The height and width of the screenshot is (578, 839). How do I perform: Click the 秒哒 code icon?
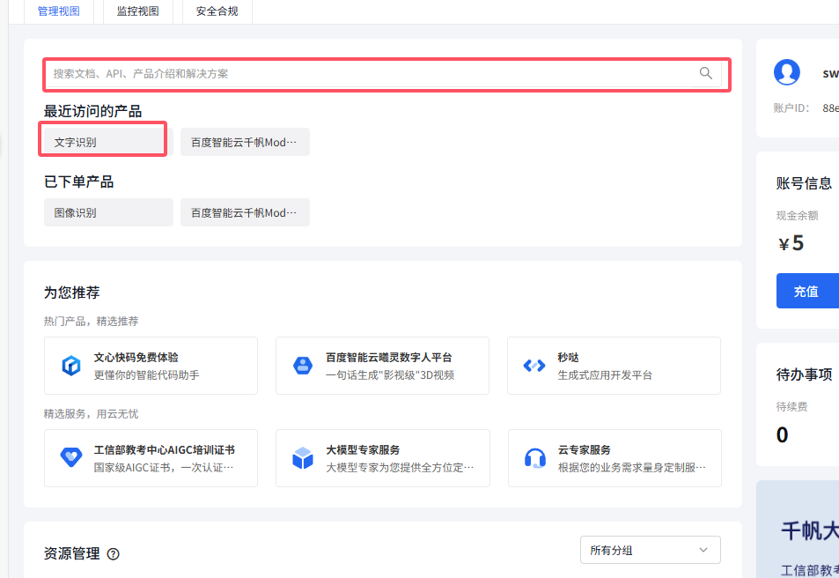tap(534, 366)
